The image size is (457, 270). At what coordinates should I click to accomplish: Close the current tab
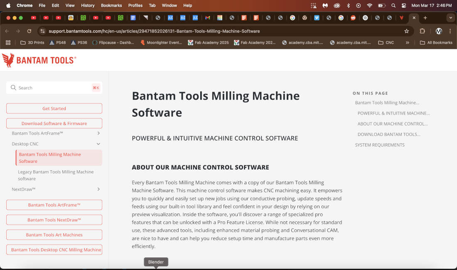[414, 18]
